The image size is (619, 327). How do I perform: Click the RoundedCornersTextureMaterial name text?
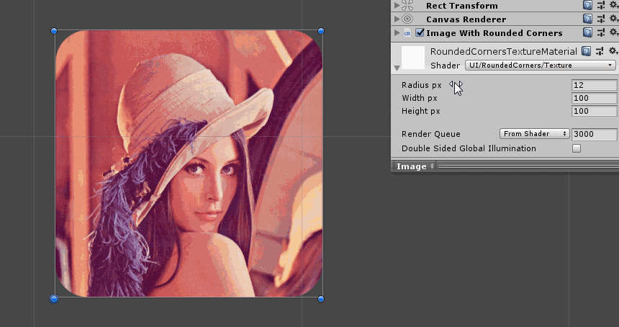[504, 51]
